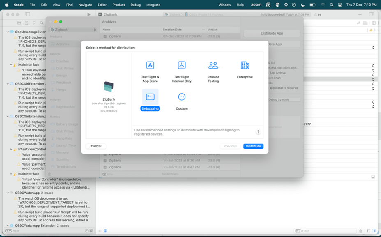The image size is (381, 237).
Task: Click the warning count 95 in toolbar
Action: [x=318, y=14]
